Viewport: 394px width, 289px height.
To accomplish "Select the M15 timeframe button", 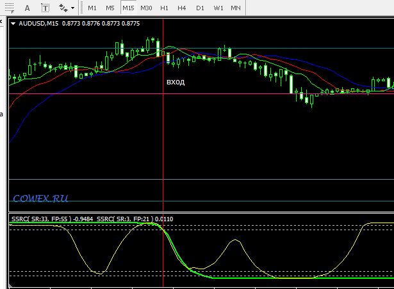I will pos(128,8).
